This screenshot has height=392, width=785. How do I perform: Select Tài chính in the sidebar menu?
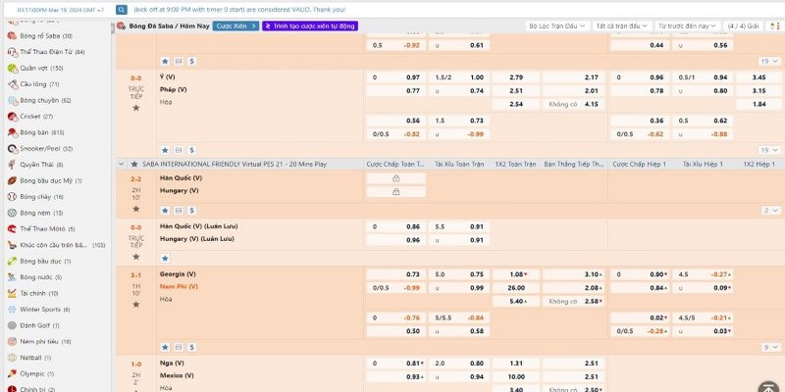pos(33,293)
